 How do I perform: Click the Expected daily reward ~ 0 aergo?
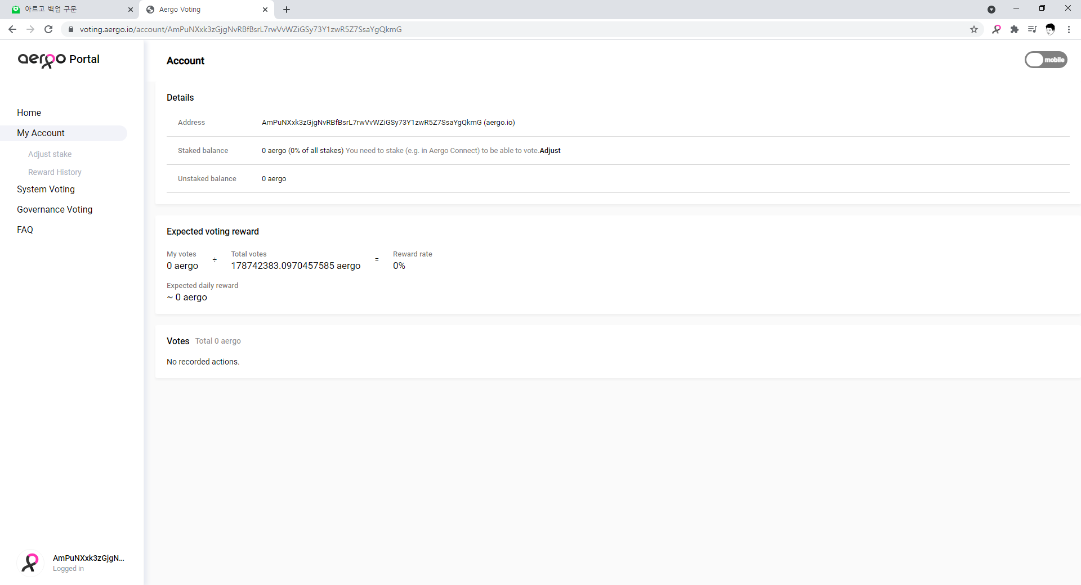click(187, 297)
